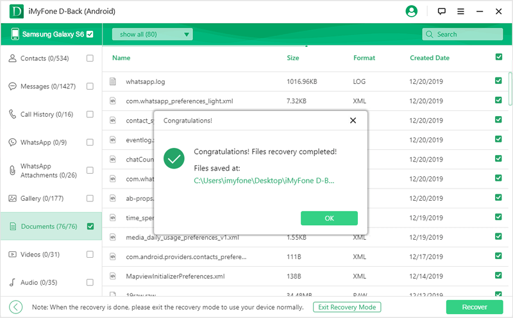Check the Videos (0/31) checkbox
The width and height of the screenshot is (513, 318).
(x=90, y=254)
